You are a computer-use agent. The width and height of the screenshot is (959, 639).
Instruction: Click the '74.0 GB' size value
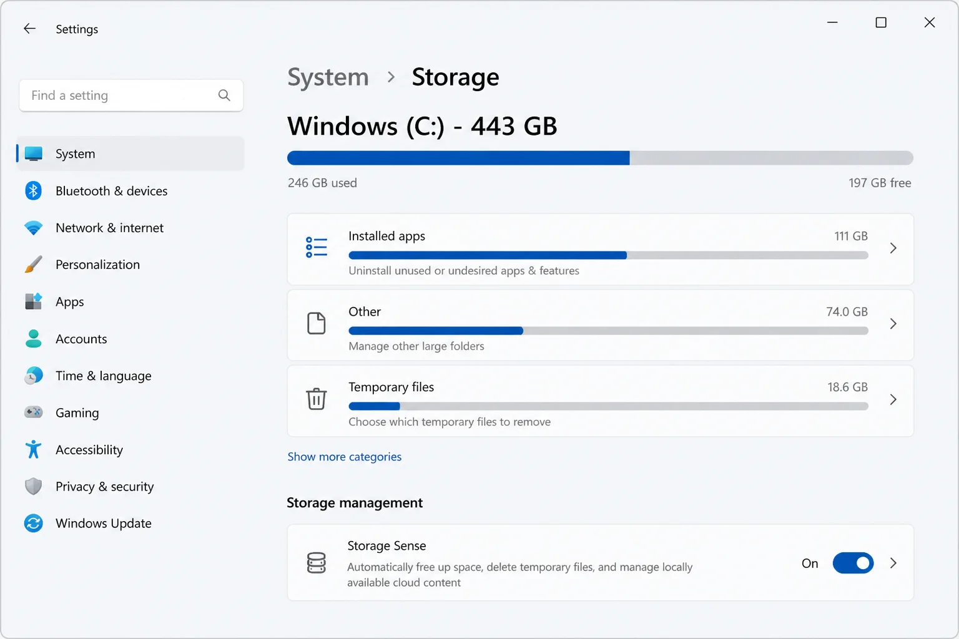[847, 311]
